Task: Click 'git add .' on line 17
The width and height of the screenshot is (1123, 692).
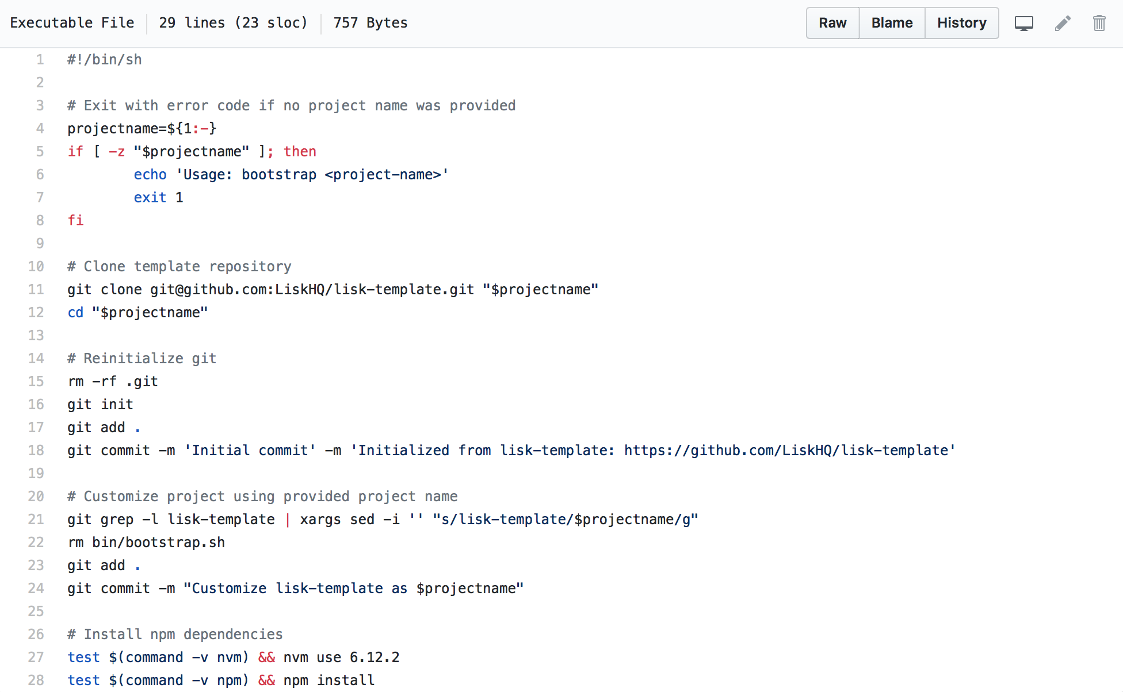Action: coord(104,428)
